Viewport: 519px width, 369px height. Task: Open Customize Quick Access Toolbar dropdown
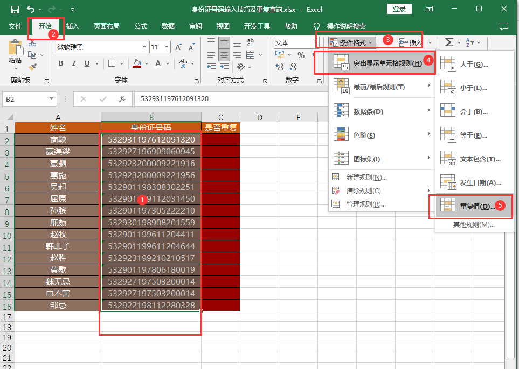click(72, 10)
